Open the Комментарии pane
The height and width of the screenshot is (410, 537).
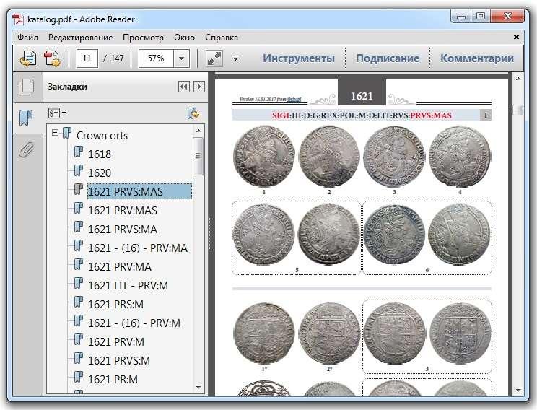[477, 58]
